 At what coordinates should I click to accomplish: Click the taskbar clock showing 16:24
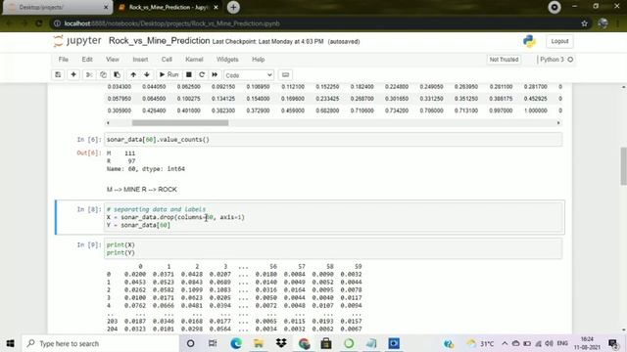coord(587,343)
